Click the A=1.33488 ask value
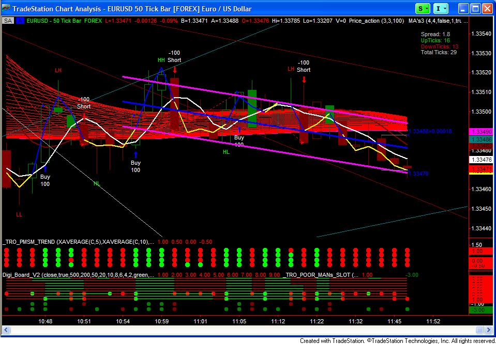Image resolution: width=496 pixels, height=344 pixels. (226, 21)
